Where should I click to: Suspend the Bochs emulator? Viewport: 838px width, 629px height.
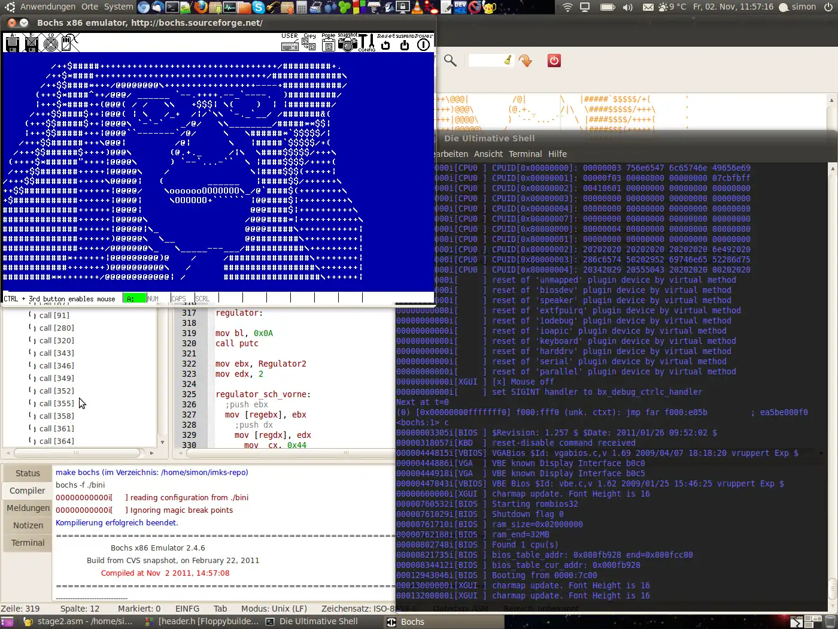tap(405, 42)
